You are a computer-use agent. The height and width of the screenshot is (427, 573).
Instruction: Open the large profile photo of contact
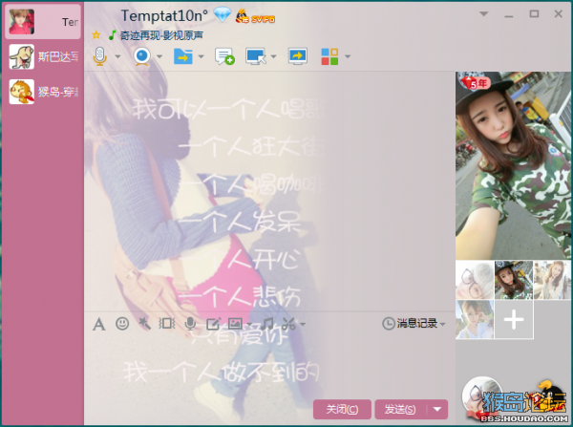tap(513, 165)
